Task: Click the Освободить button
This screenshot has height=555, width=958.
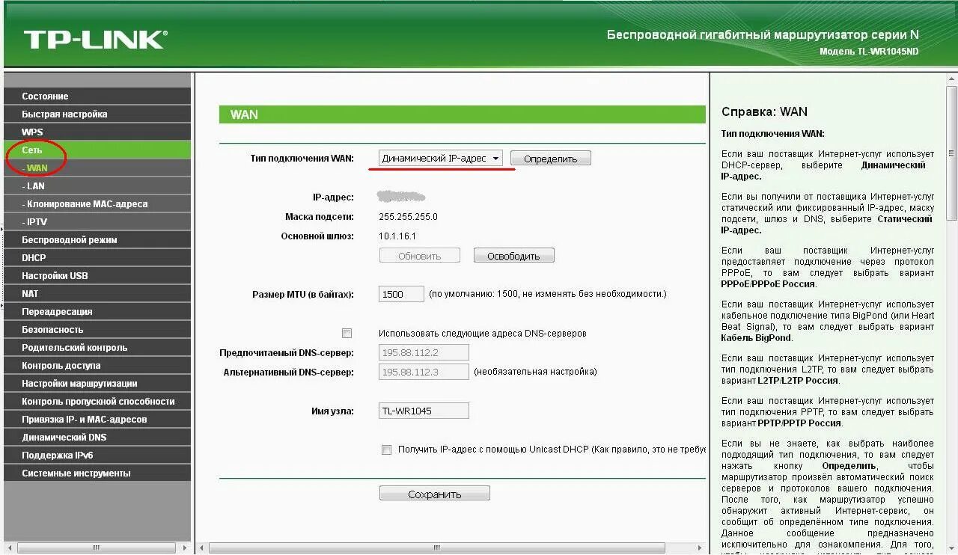Action: 513,256
